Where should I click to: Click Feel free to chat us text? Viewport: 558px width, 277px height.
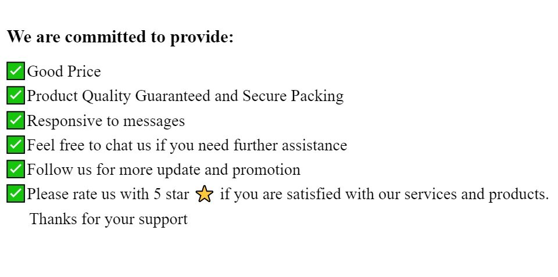click(x=89, y=145)
